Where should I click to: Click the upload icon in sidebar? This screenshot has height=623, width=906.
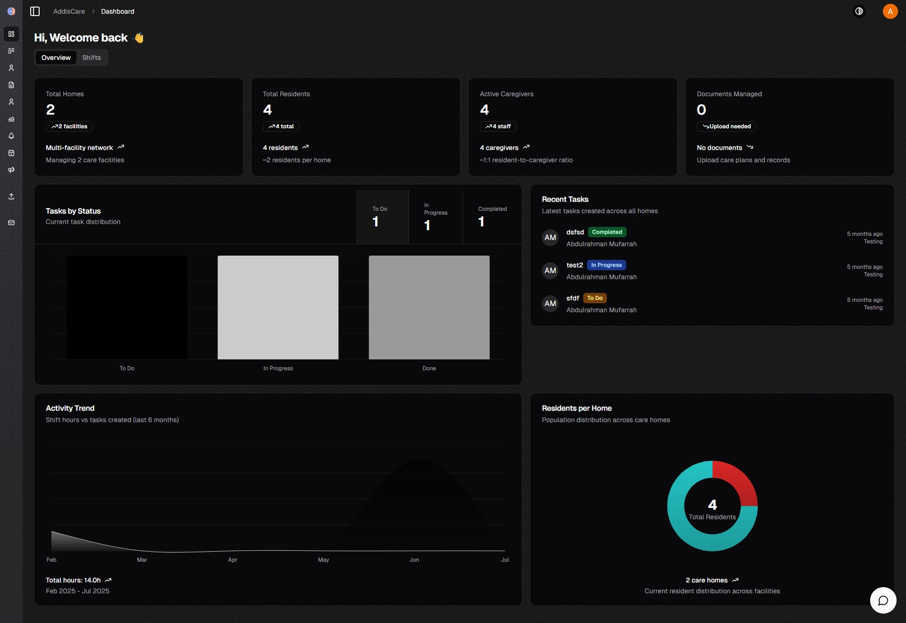coord(11,196)
